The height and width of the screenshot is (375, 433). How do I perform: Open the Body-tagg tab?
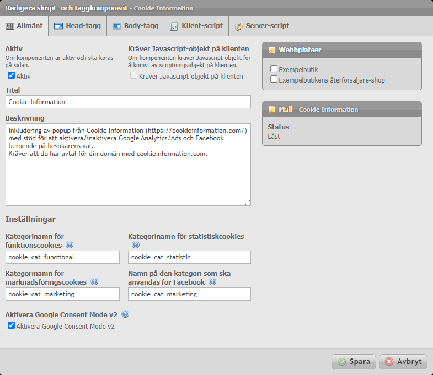136,26
